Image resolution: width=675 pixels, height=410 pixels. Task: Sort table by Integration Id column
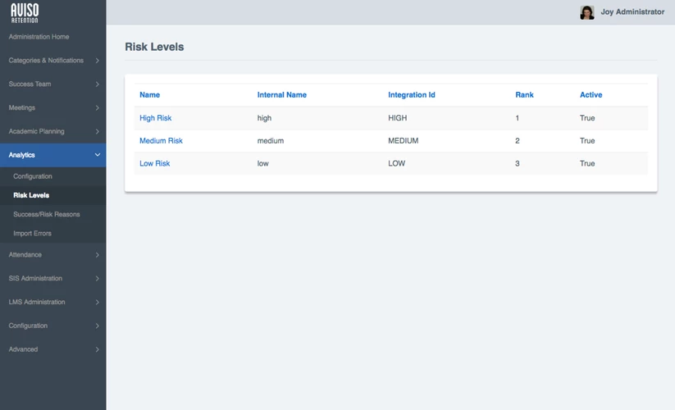[x=412, y=95]
